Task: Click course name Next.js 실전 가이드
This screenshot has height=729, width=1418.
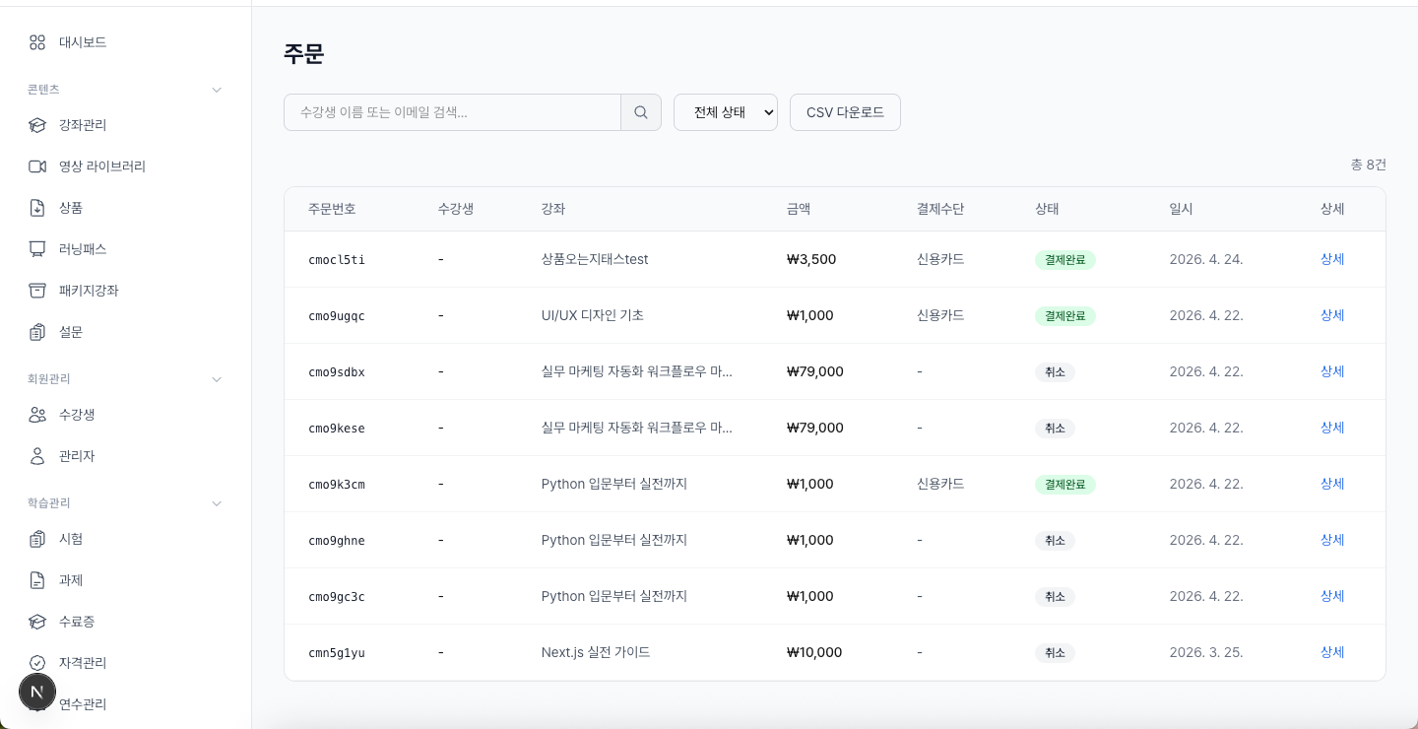Action: tap(596, 652)
